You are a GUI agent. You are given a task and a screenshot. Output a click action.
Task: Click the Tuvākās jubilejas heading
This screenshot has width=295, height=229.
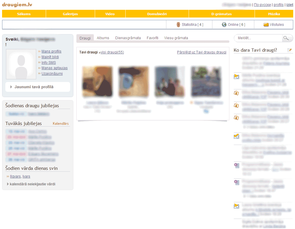[x=23, y=124]
